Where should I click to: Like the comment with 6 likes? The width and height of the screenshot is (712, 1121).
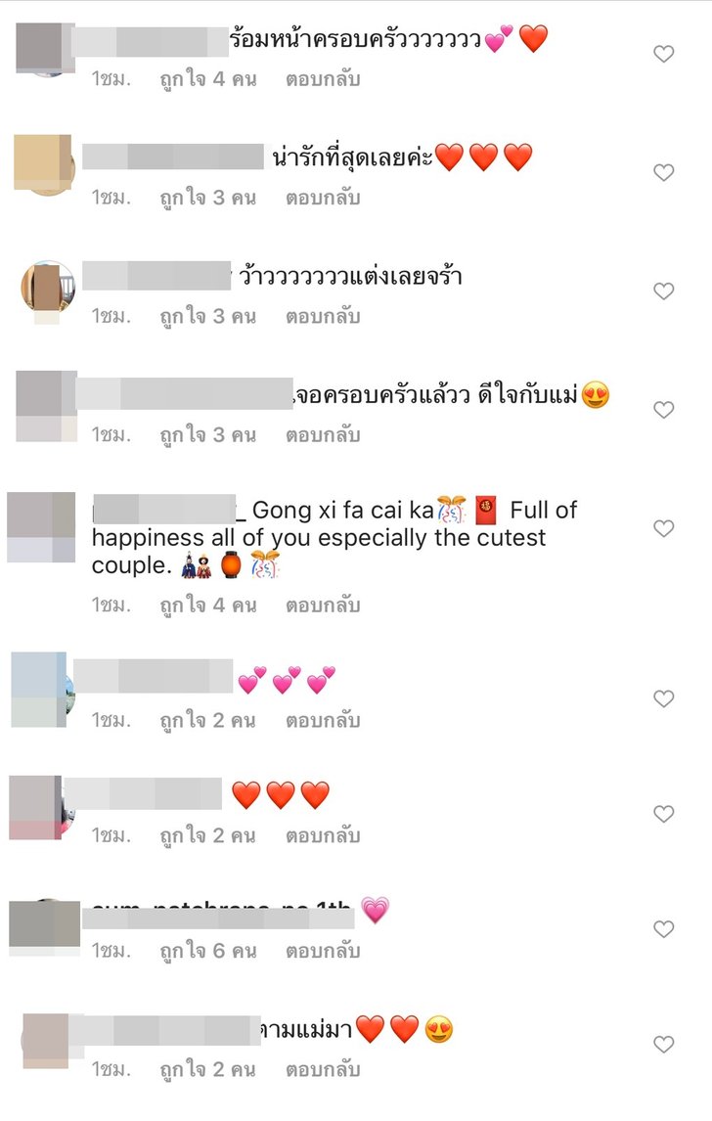[663, 928]
